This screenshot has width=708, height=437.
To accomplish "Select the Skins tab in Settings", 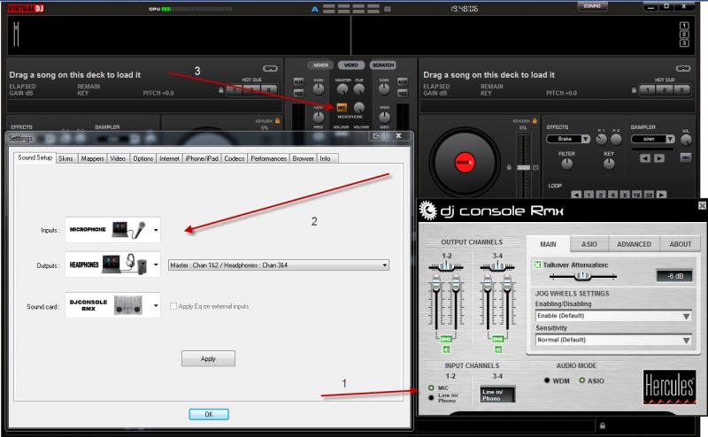I will [65, 158].
